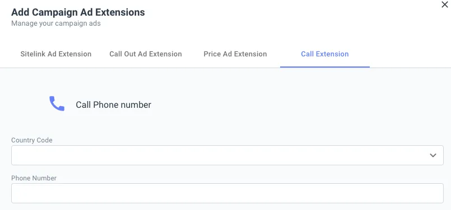Place the cursor in the empty Phone Number text box
This screenshot has width=451, height=210.
tap(227, 193)
